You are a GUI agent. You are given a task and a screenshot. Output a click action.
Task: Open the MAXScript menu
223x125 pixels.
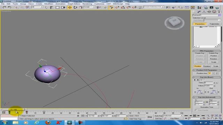coord(118,4)
